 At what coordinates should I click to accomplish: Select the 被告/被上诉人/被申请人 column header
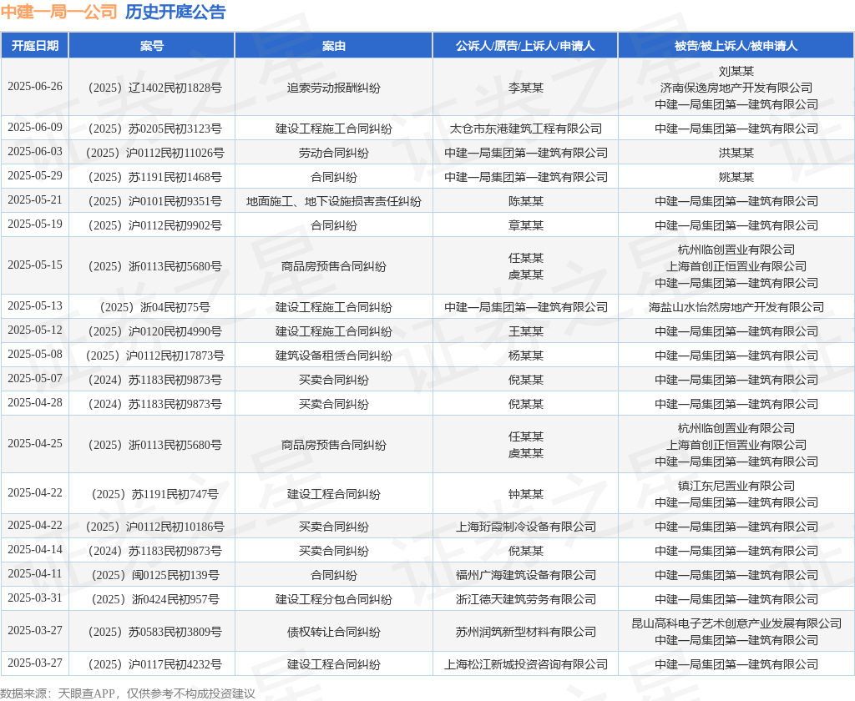click(x=736, y=46)
